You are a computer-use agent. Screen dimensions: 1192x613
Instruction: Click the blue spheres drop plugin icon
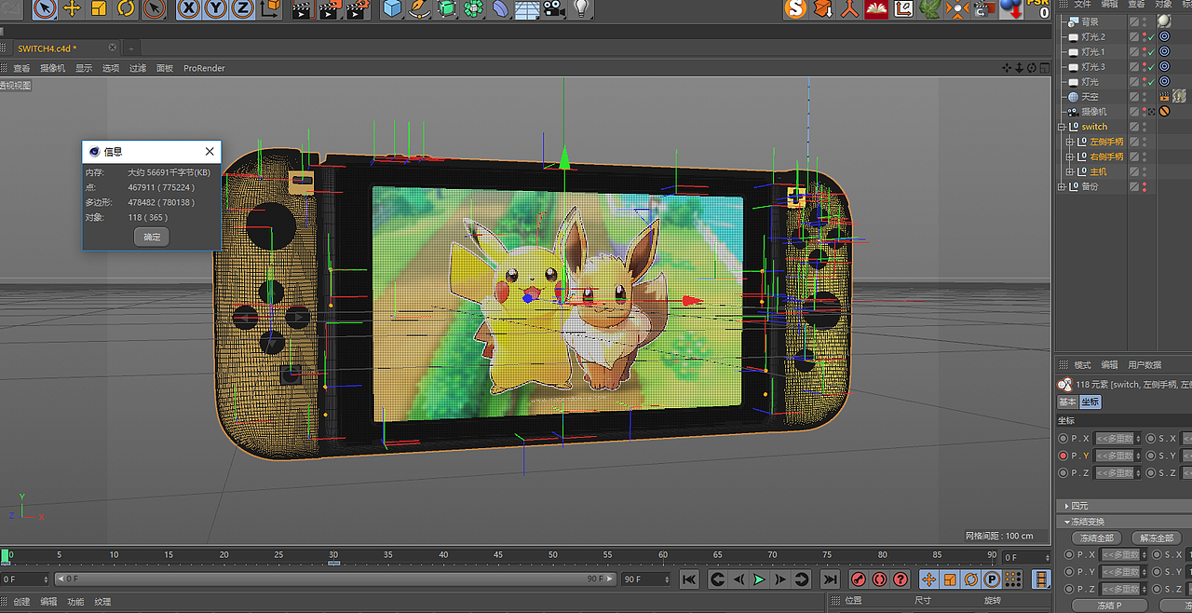1011,8
